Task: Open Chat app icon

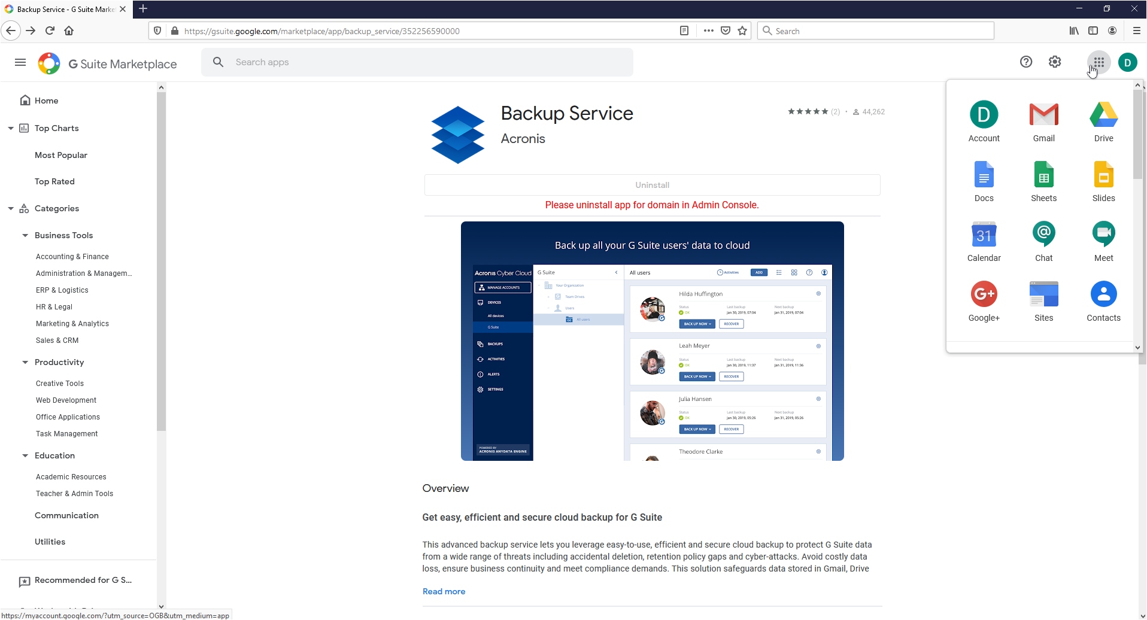Action: (1043, 242)
